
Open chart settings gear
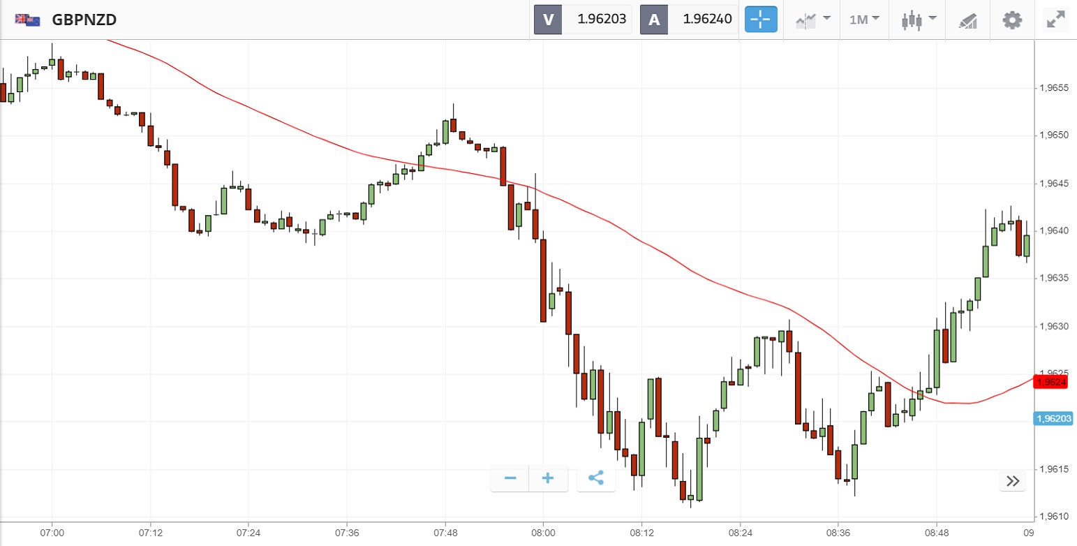coord(1012,20)
